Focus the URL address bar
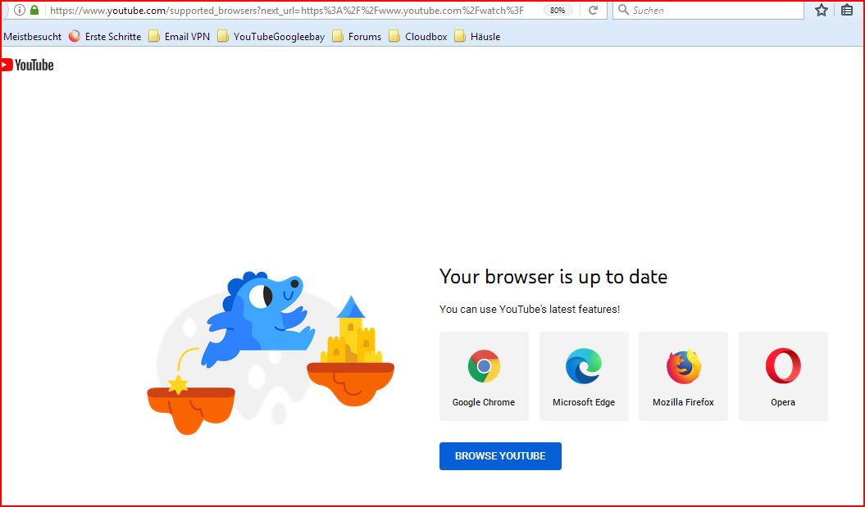This screenshot has width=865, height=507. click(287, 10)
